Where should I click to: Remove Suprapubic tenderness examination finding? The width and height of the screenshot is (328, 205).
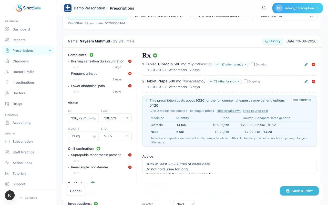(130, 155)
